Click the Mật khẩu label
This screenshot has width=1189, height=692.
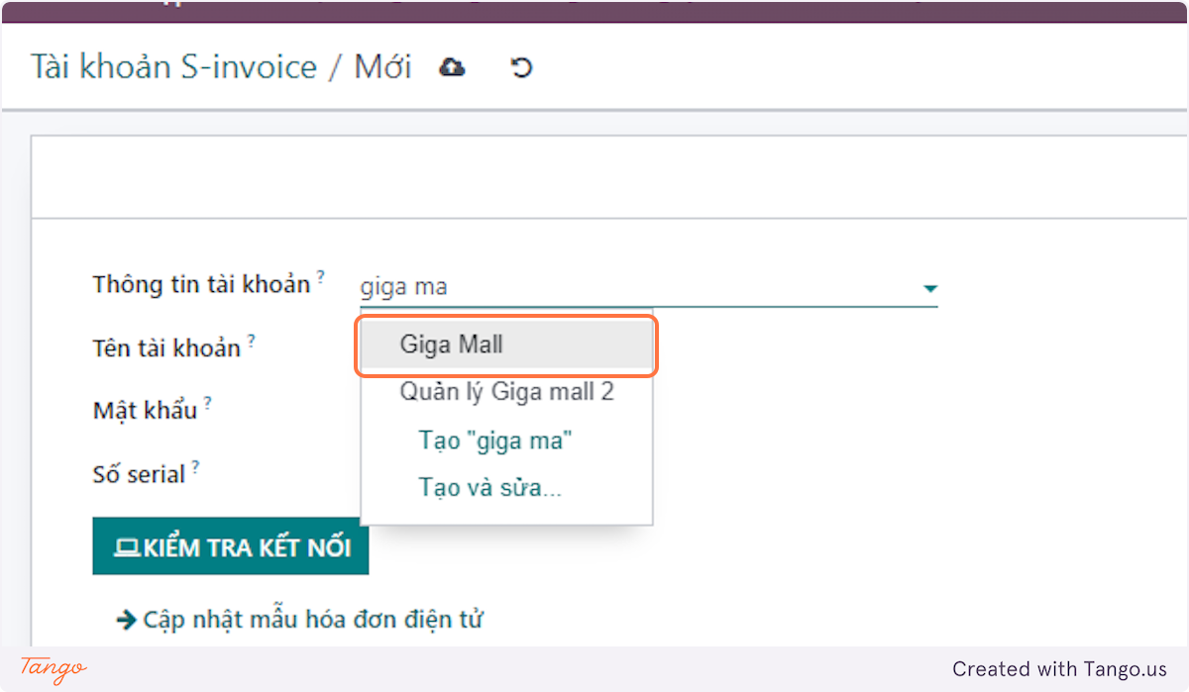[x=146, y=411]
